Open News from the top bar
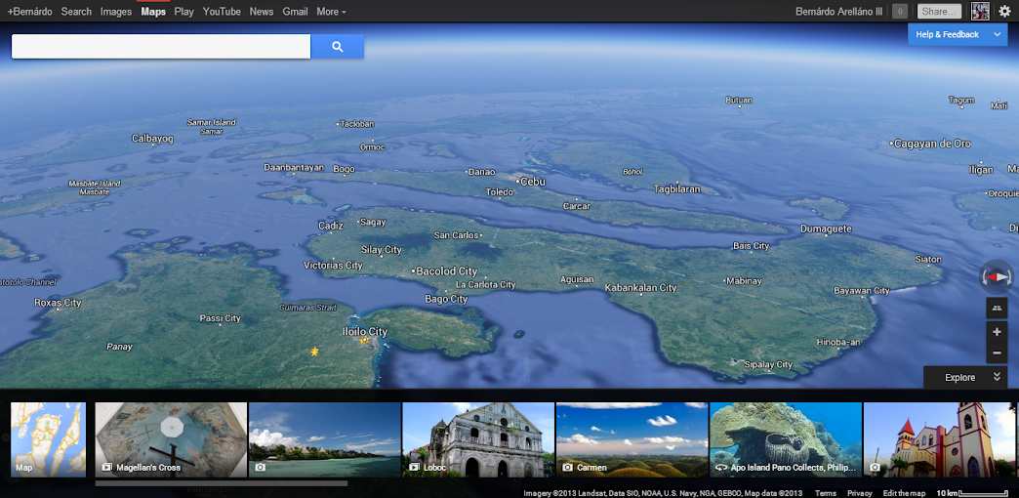The width and height of the screenshot is (1019, 498). [262, 12]
